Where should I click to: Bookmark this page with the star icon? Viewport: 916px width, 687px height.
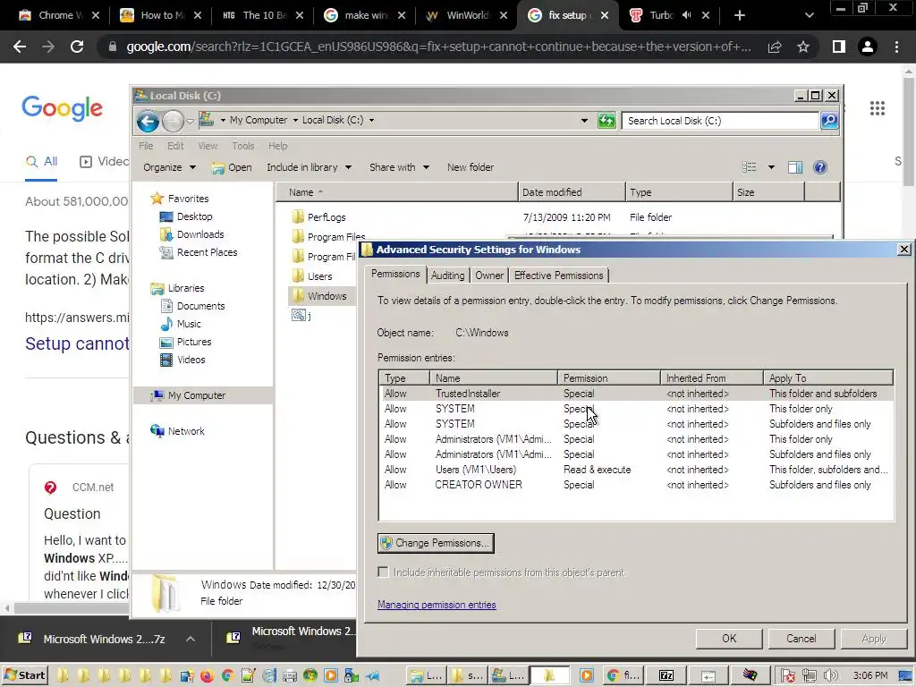[803, 47]
